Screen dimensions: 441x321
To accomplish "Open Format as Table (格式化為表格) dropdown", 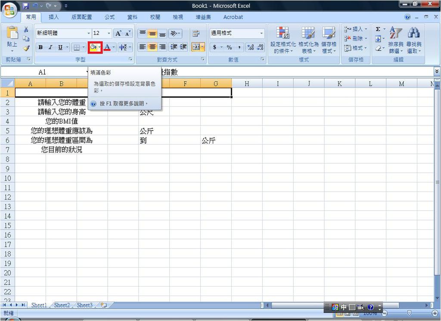I will (308, 40).
